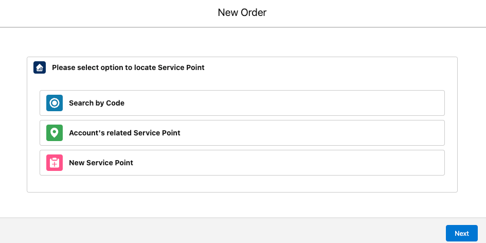Select the Search by Code option

click(242, 103)
